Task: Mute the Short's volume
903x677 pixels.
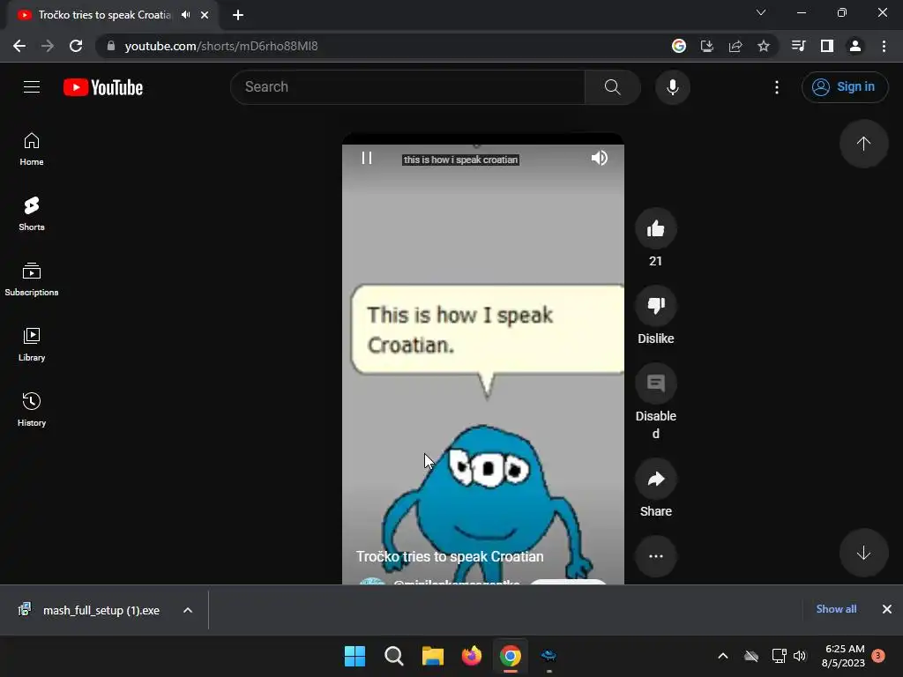Action: tap(600, 158)
